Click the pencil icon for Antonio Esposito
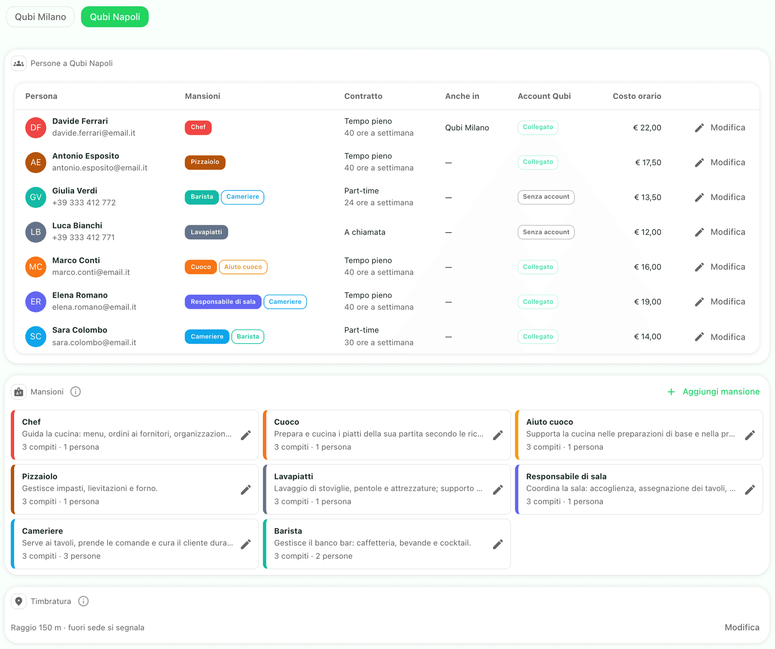This screenshot has width=775, height=649. 699,163
